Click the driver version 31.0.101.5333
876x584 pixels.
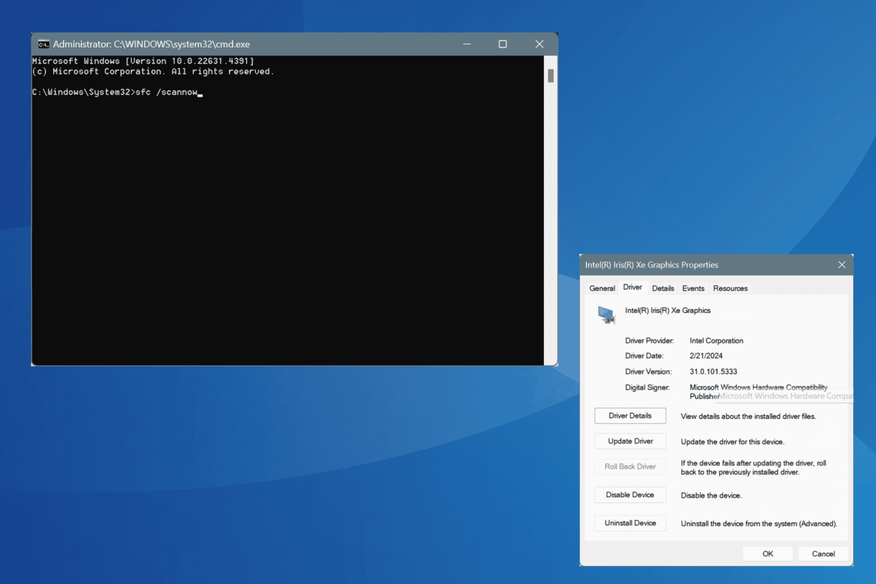click(x=713, y=371)
